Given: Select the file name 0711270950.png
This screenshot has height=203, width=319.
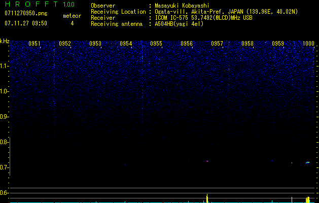Looking at the screenshot, I should tap(26, 13).
